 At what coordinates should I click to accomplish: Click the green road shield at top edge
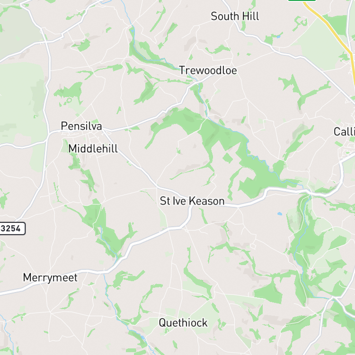pyautogui.click(x=302, y=0)
